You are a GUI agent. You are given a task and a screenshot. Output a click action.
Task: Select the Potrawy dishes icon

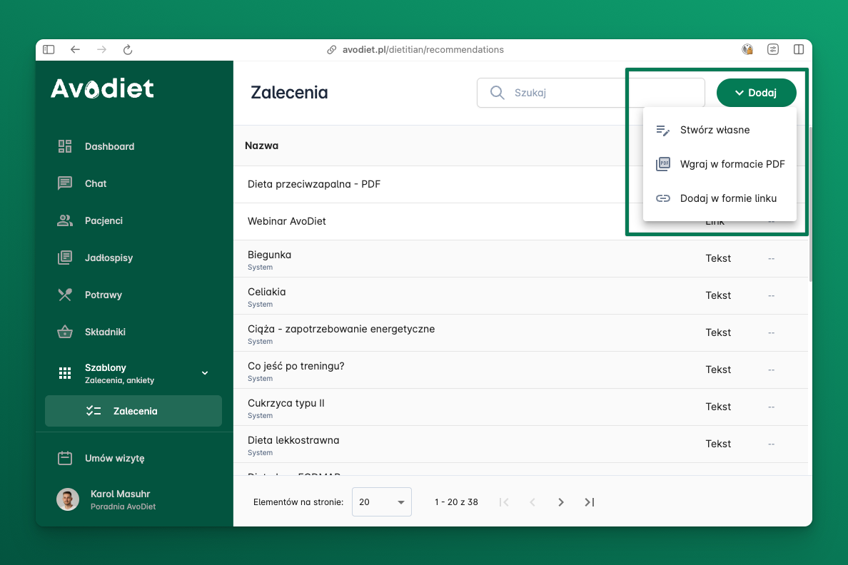[65, 295]
